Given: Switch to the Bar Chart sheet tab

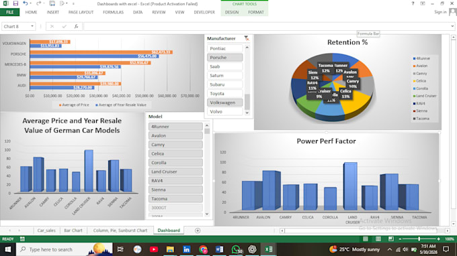Looking at the screenshot, I should [x=73, y=231].
